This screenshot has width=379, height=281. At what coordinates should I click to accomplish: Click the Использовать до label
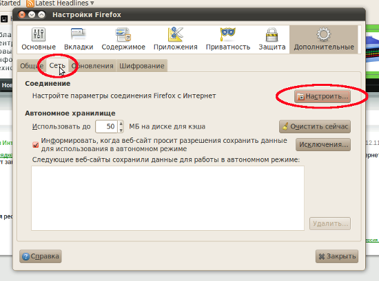[x=61, y=126]
